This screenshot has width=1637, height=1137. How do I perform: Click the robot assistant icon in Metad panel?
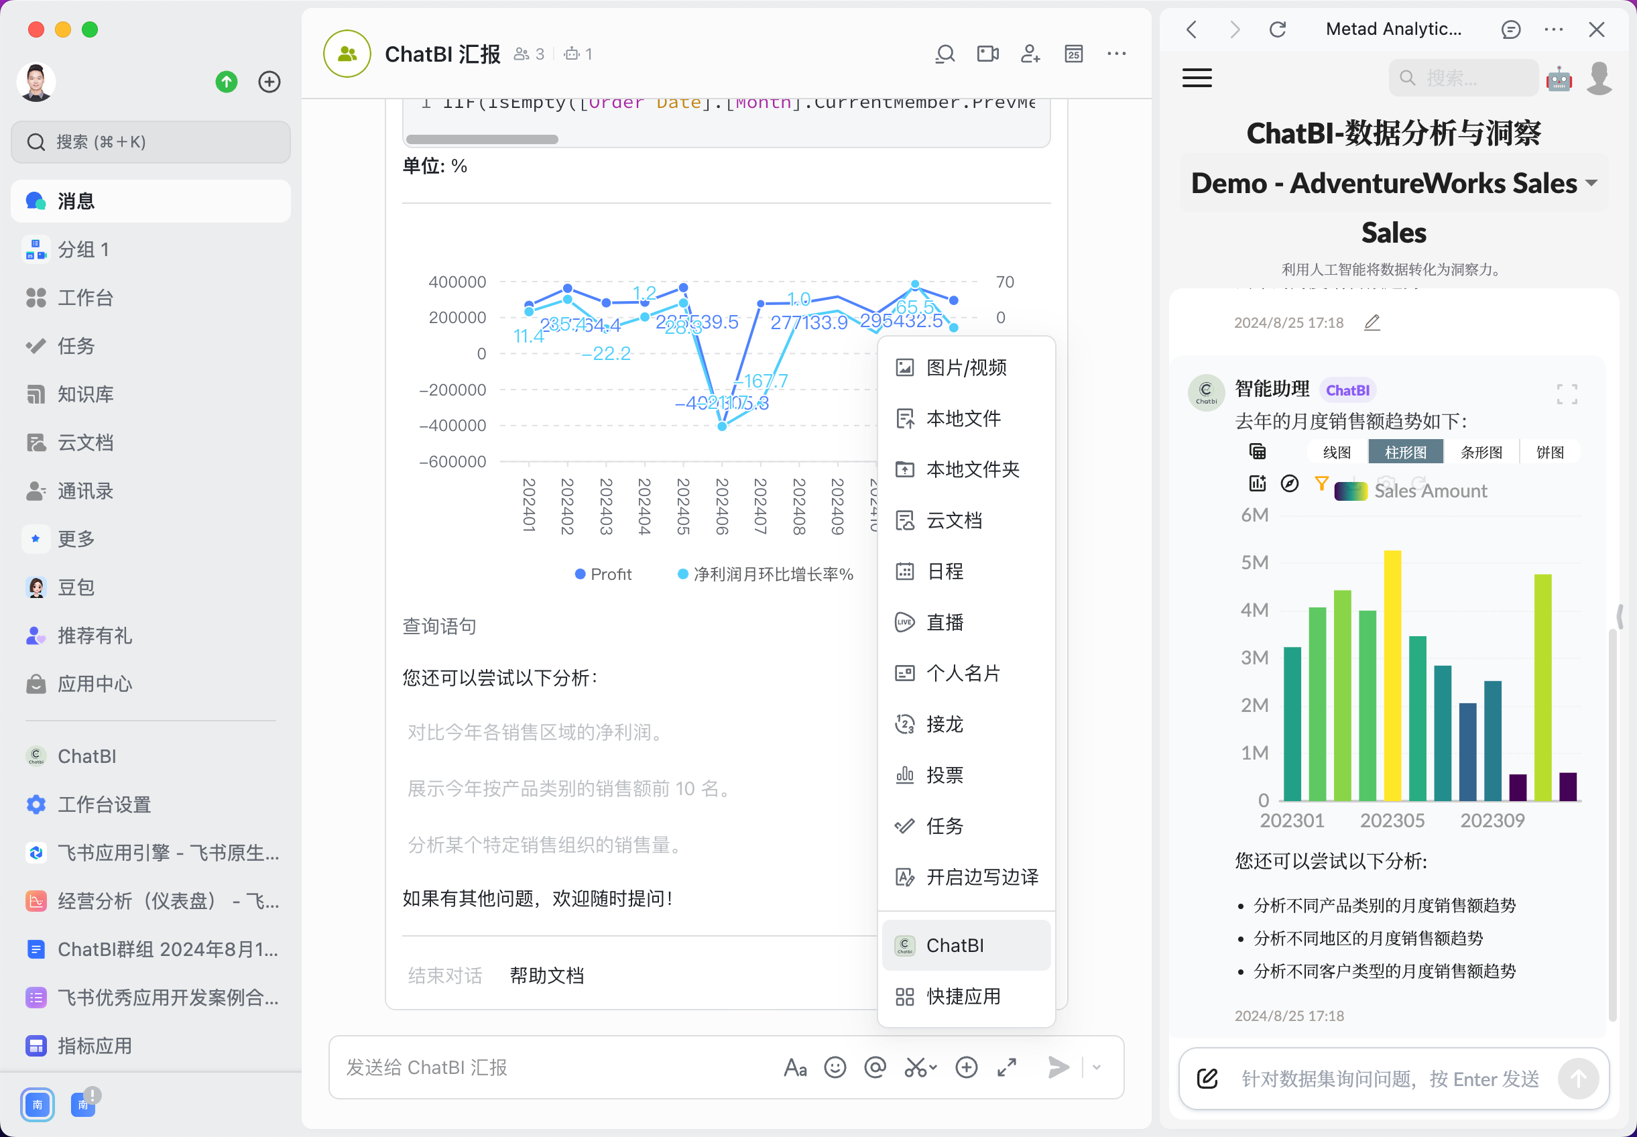tap(1559, 78)
